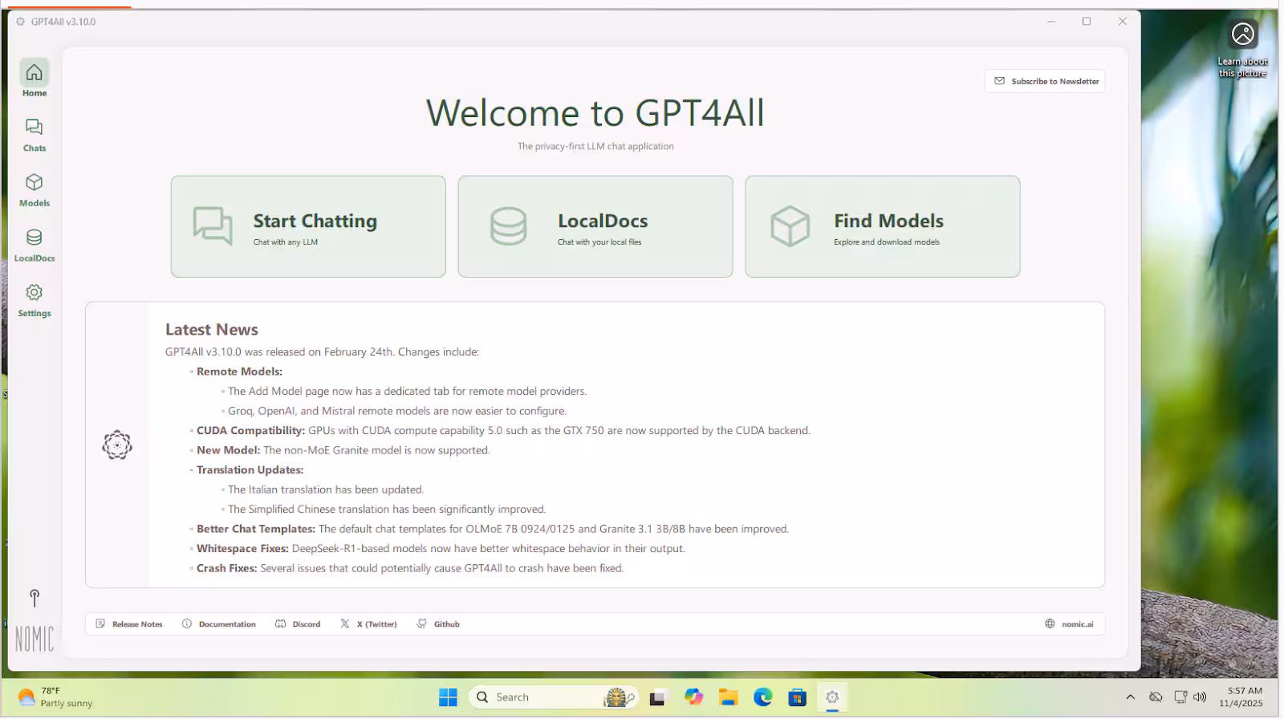This screenshot has width=1284, height=719.
Task: Click the LocalDocs card
Action: (x=595, y=227)
